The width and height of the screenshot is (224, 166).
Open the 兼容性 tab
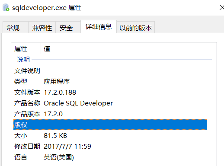tap(42, 27)
